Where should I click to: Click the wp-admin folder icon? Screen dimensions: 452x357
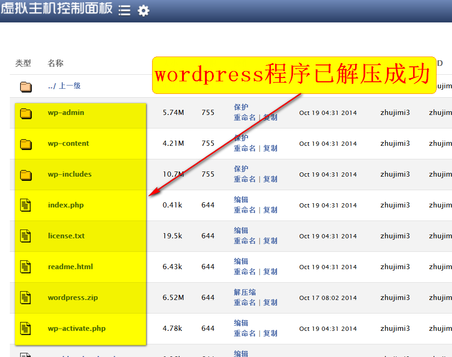tap(26, 114)
